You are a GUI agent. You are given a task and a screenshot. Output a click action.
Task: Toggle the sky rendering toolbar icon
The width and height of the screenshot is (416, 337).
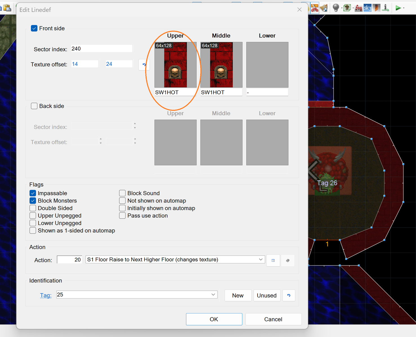tap(367, 8)
